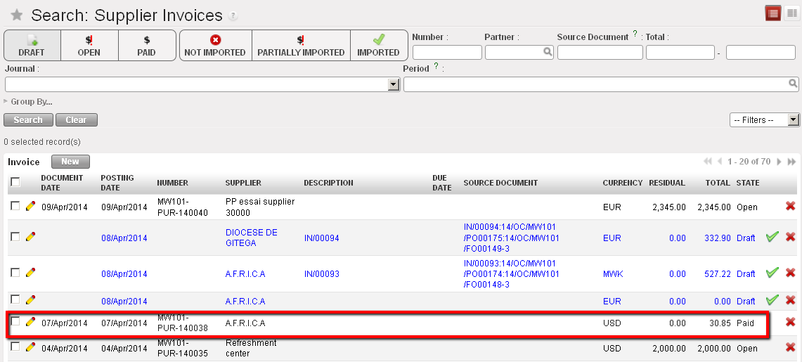Apply the Partially Imported filter
Viewport: 802px width, 362px height.
[301, 46]
